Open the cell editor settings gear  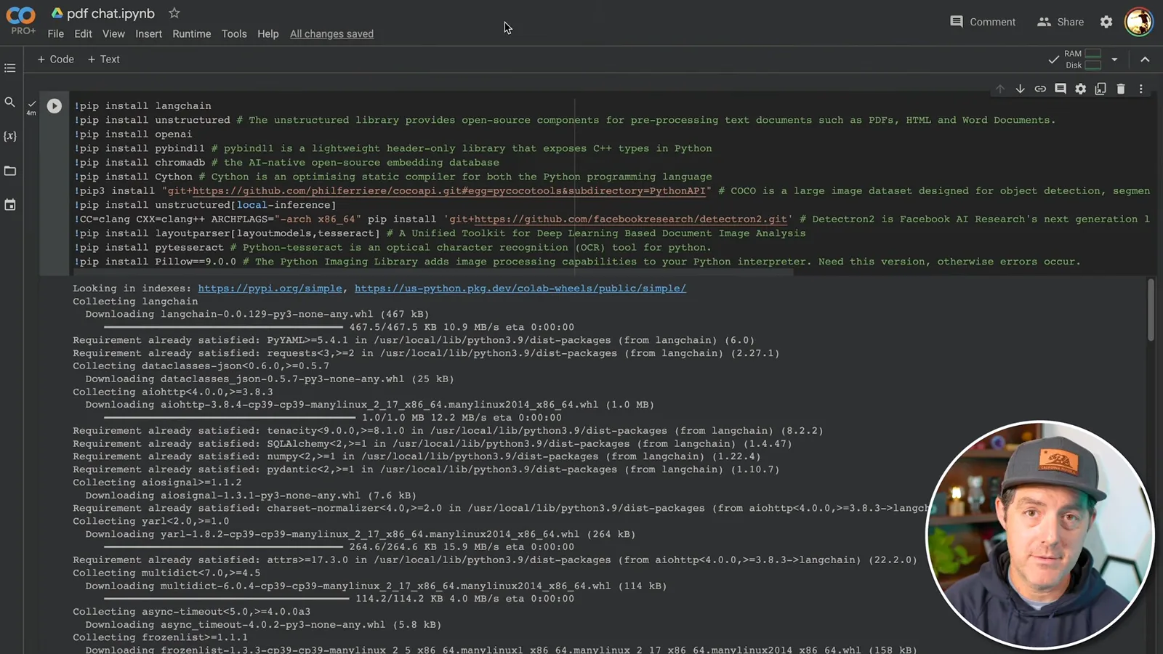point(1081,89)
